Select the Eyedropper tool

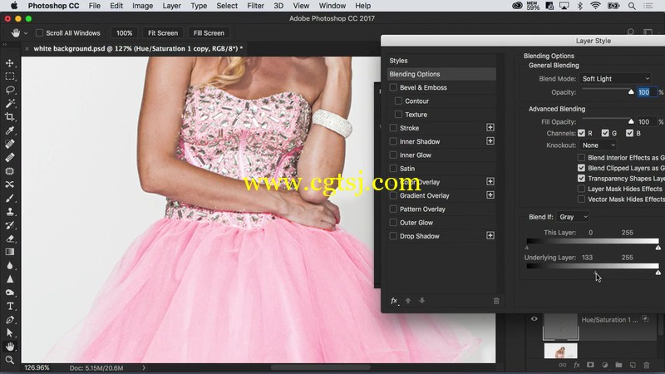[x=10, y=130]
